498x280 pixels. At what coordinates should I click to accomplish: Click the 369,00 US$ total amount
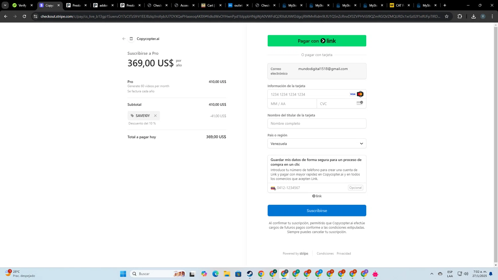click(216, 137)
